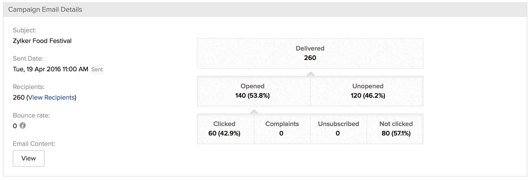
Task: Open the View Recipients link
Action: 51,98
